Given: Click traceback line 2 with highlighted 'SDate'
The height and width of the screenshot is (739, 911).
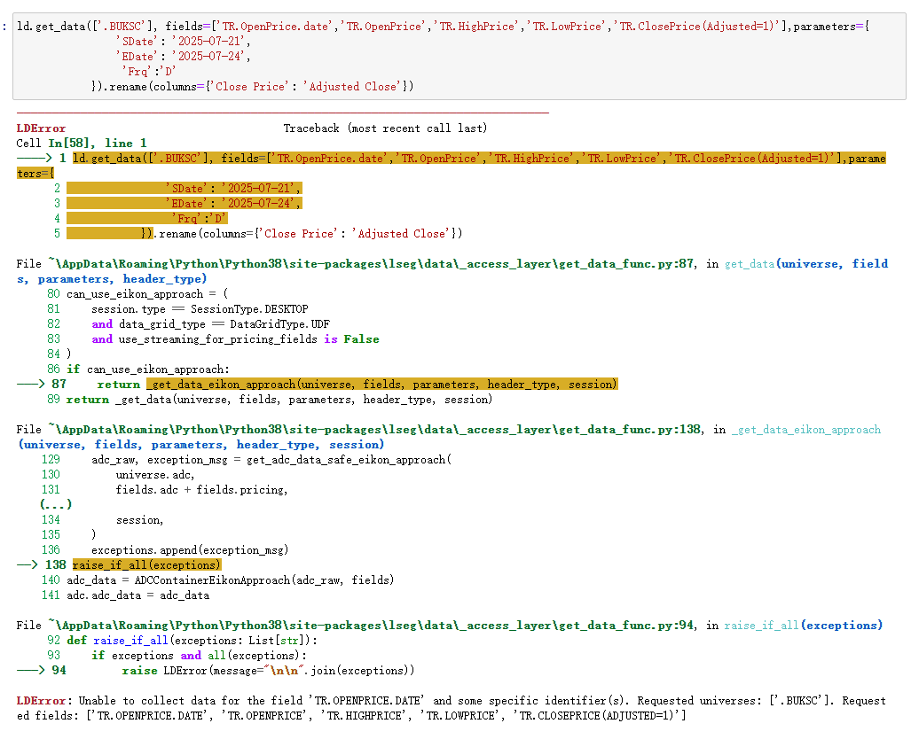Looking at the screenshot, I should pos(185,190).
